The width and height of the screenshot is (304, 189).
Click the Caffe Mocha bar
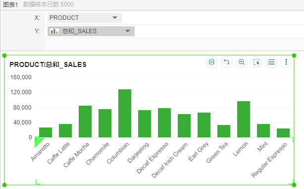(x=85, y=122)
